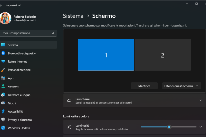Open Data/ora e lingua settings
The height and width of the screenshot is (137, 206).
pyautogui.click(x=19, y=95)
